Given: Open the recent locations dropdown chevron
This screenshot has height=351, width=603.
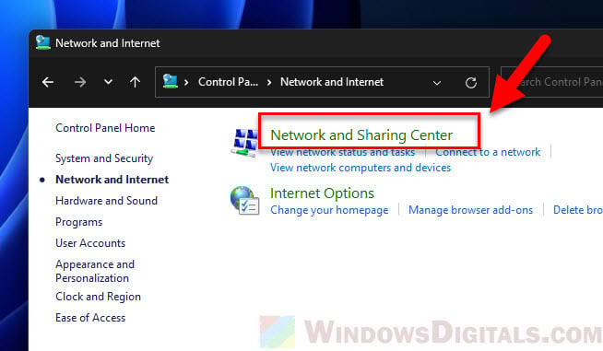Looking at the screenshot, I should click(x=109, y=82).
